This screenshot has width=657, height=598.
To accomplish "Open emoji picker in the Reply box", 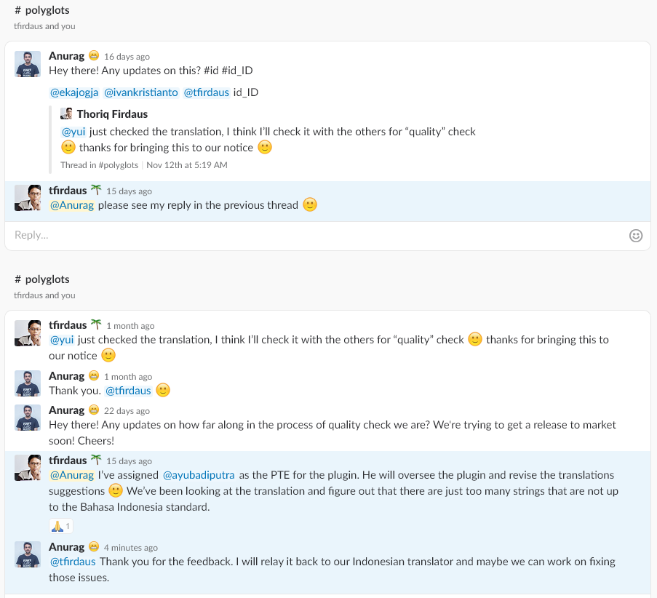I will click(x=635, y=235).
